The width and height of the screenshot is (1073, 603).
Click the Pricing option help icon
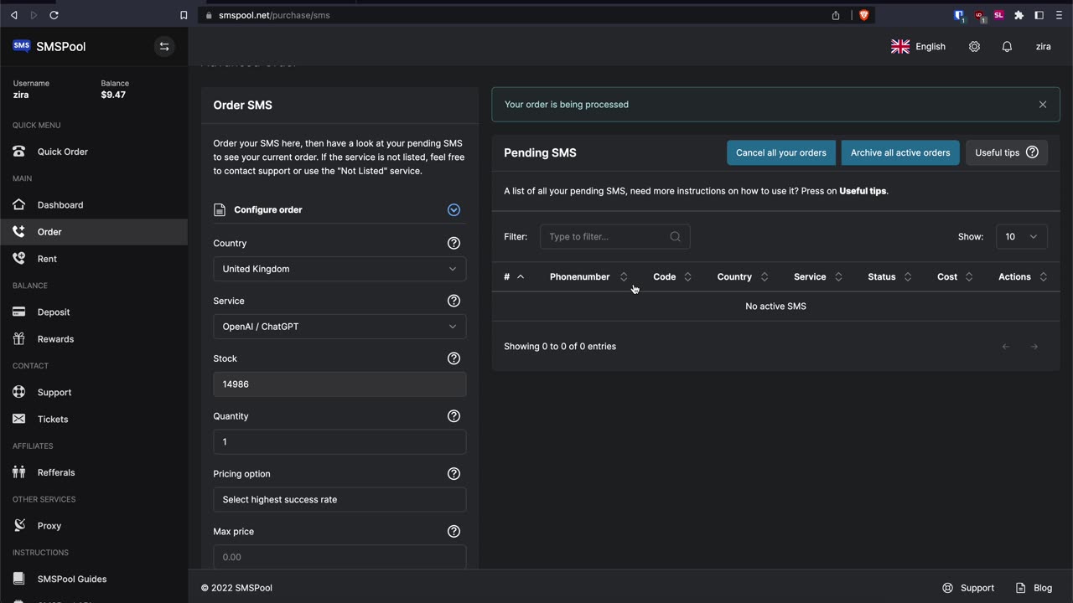pos(454,474)
